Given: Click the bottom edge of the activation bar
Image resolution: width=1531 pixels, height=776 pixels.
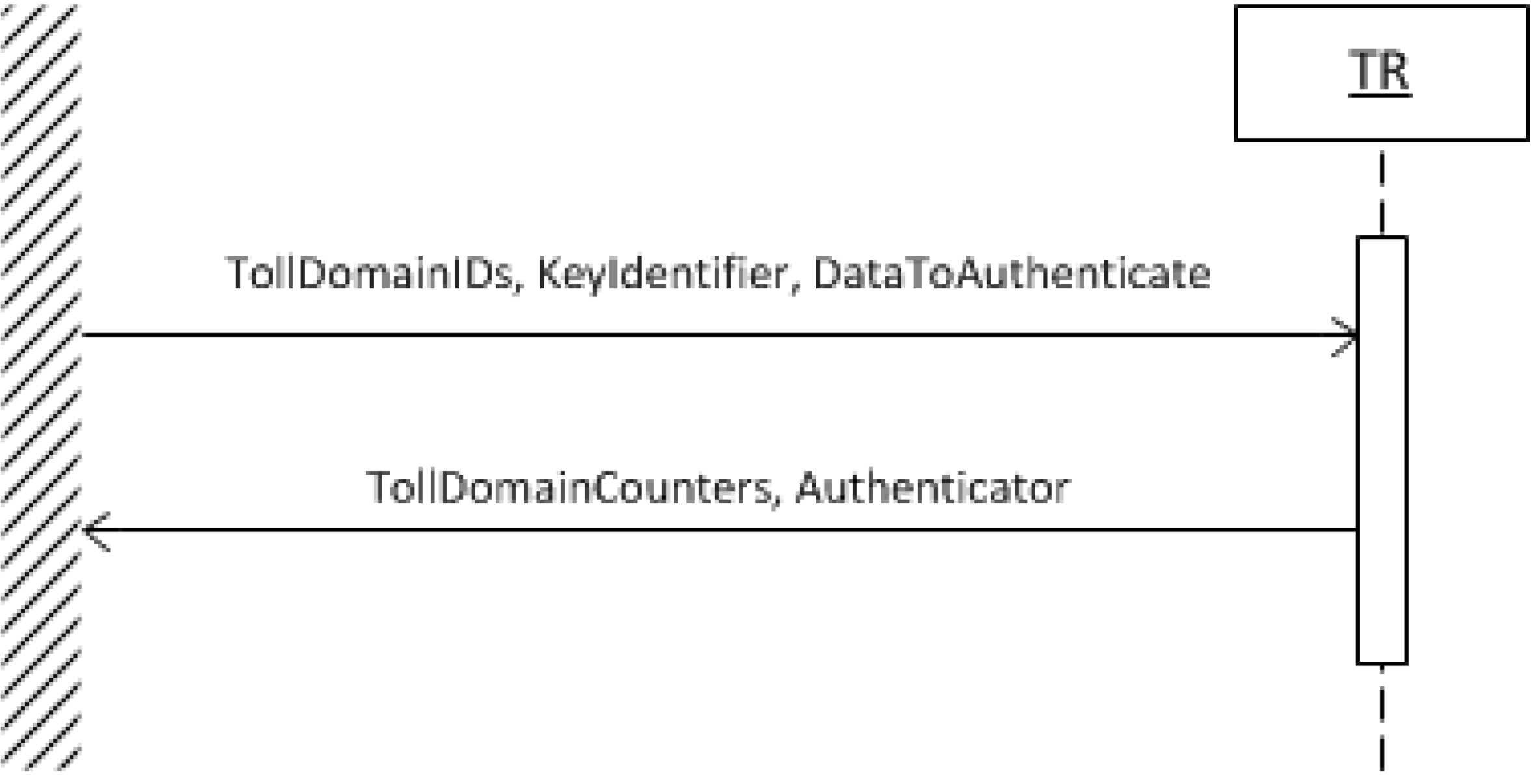Looking at the screenshot, I should tap(1381, 663).
